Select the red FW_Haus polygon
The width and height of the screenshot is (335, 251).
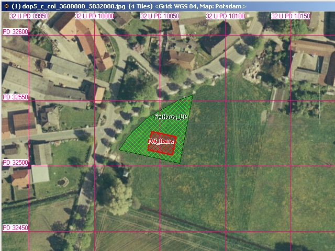(x=162, y=143)
